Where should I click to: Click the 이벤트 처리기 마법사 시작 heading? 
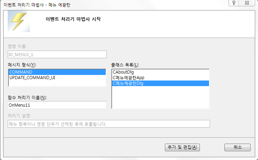tap(73, 19)
